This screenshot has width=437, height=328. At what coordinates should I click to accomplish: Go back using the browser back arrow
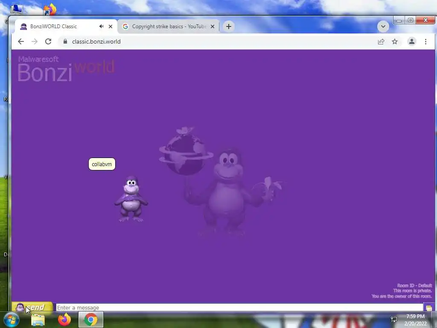pos(21,41)
